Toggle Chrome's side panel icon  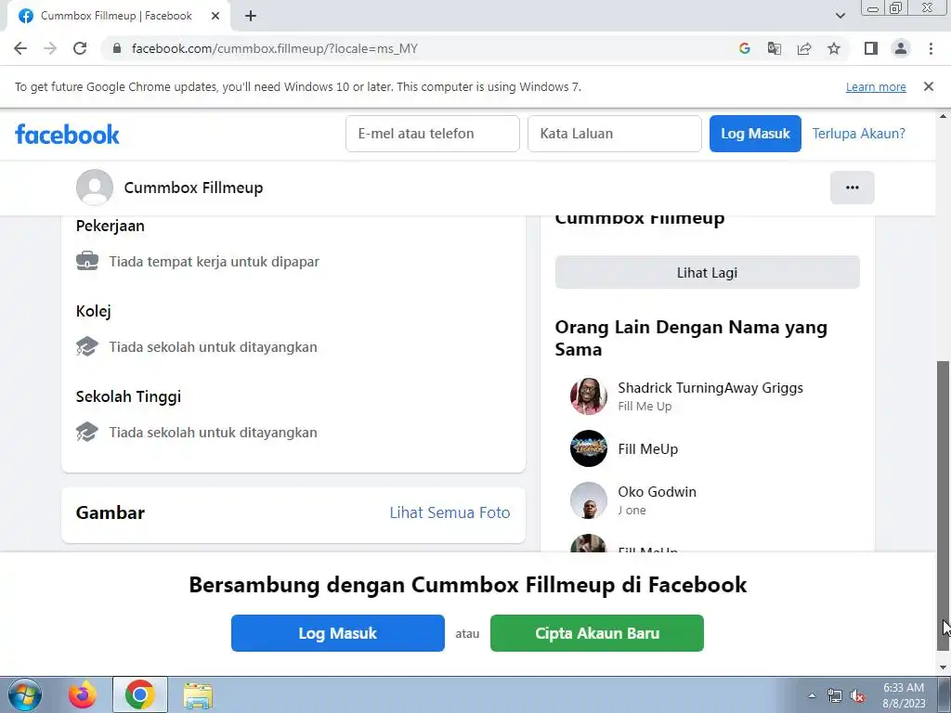871,48
